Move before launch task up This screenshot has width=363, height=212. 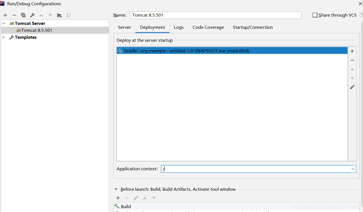pyautogui.click(x=145, y=198)
